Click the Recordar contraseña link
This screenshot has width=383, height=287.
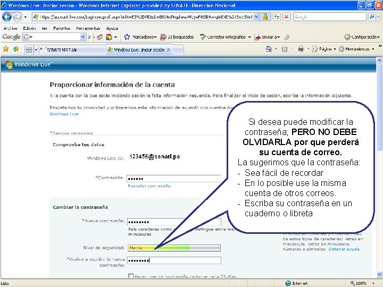point(149,186)
